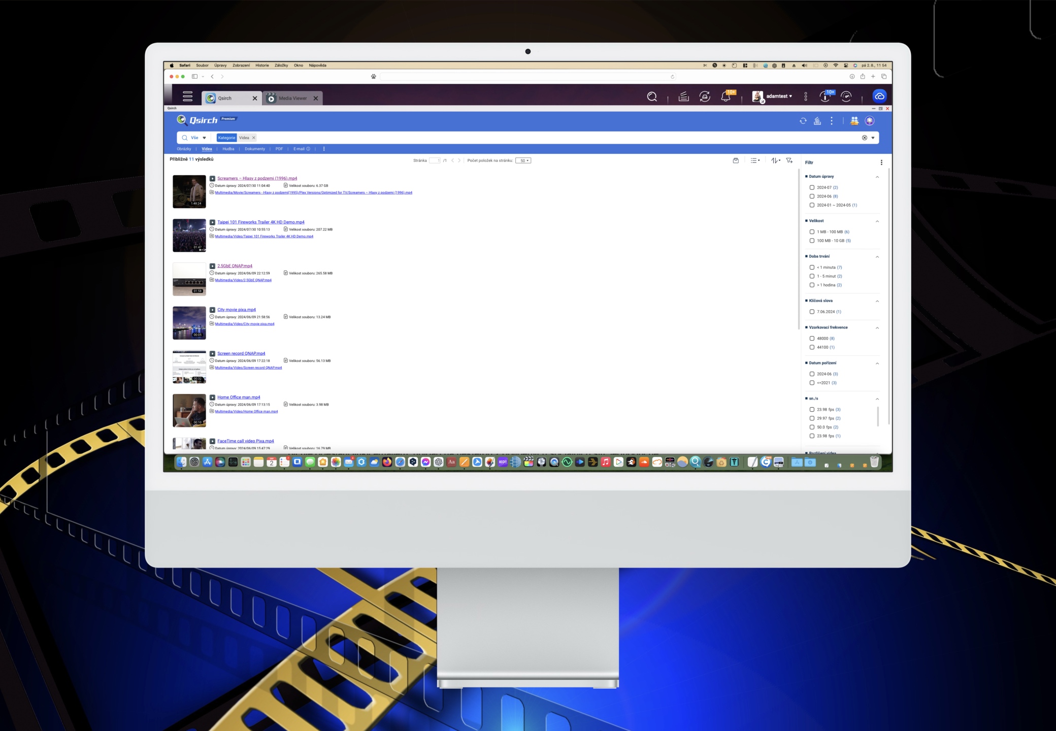The width and height of the screenshot is (1056, 731).
Task: Open the items per page 50 dropdown
Action: coord(523,160)
